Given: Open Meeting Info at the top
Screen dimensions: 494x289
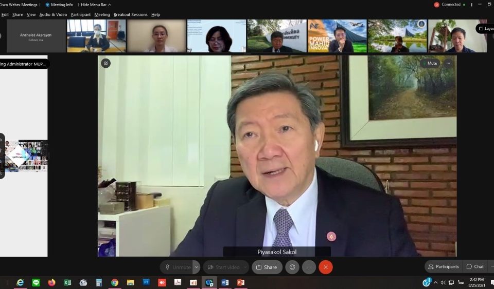Looking at the screenshot, I should (x=59, y=5).
